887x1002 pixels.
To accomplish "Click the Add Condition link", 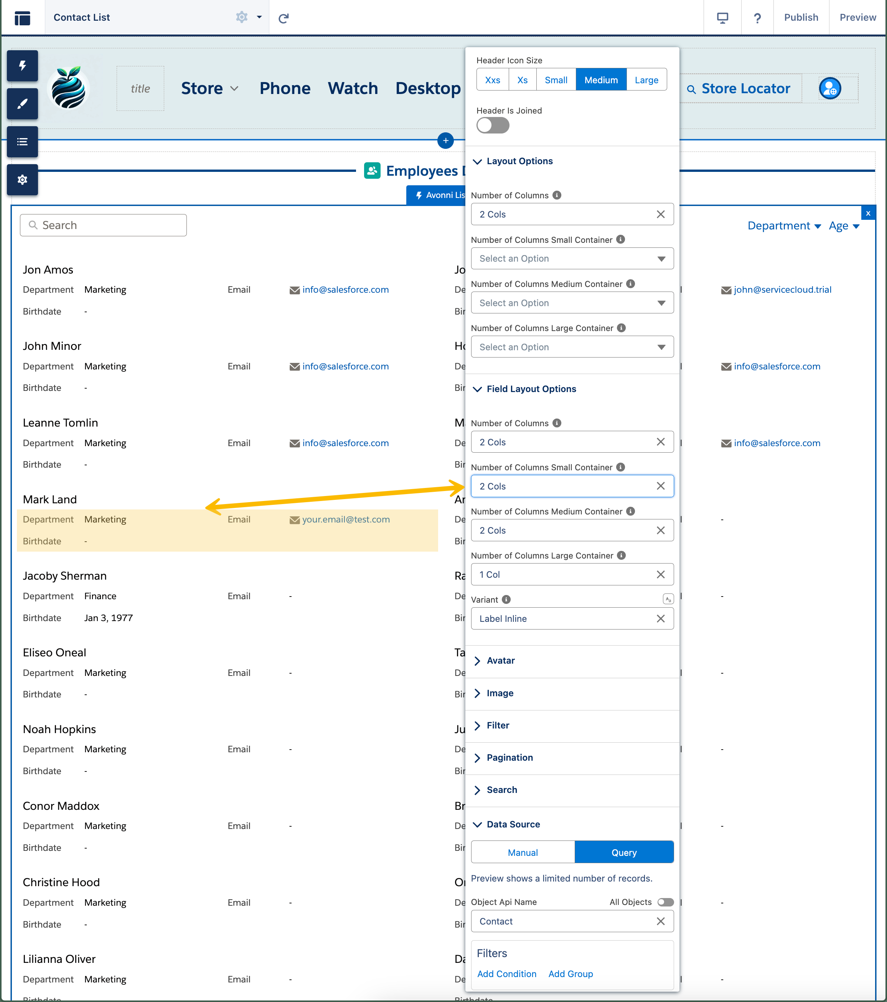I will (x=506, y=974).
